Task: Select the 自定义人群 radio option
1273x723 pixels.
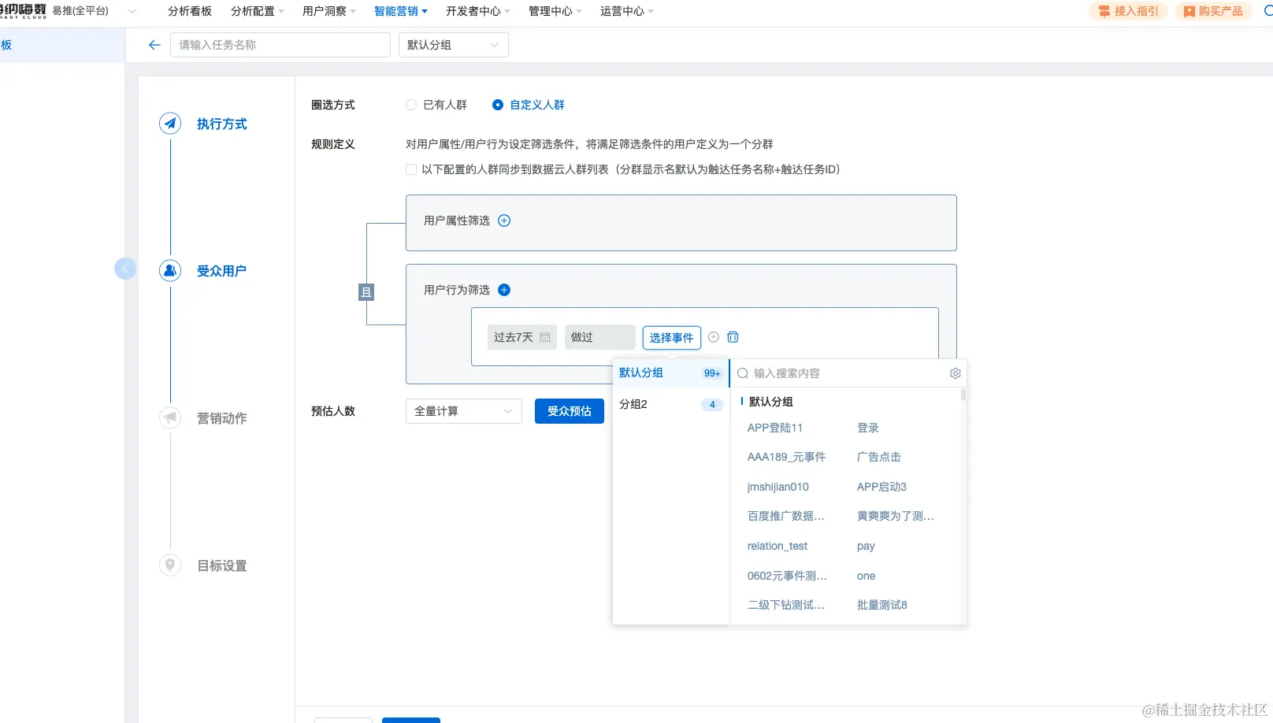Action: [x=498, y=105]
